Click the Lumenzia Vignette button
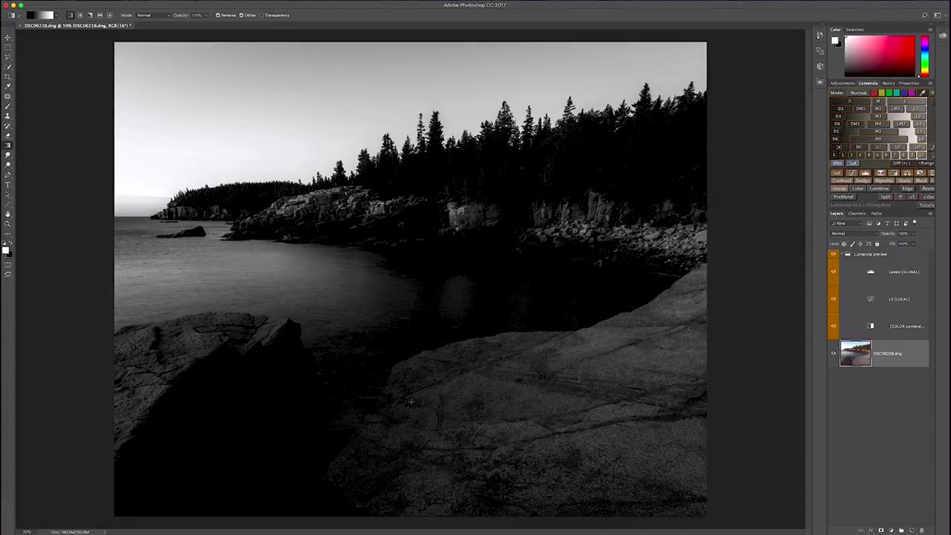Screen dimensions: 951x535 pos(884,180)
